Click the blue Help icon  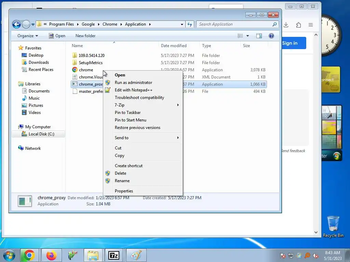coord(271,36)
